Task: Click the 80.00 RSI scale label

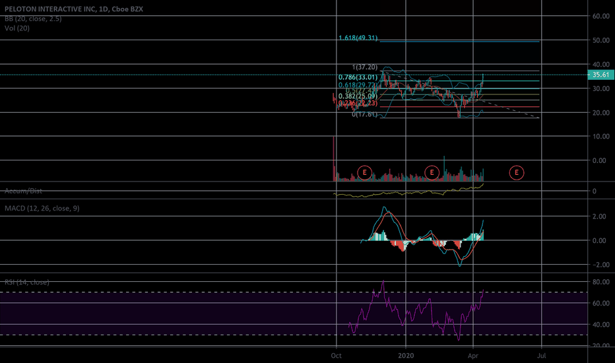Action: pos(601,282)
